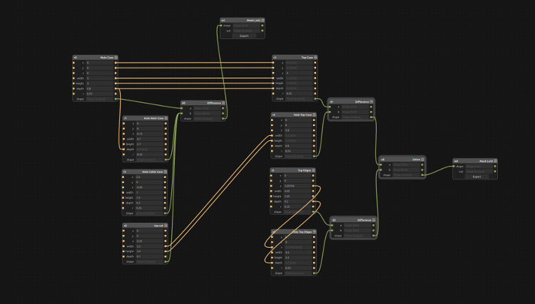The width and height of the screenshot is (535, 304).
Task: Click width output port of top cut
Action: pyautogui.click(x=165, y=246)
